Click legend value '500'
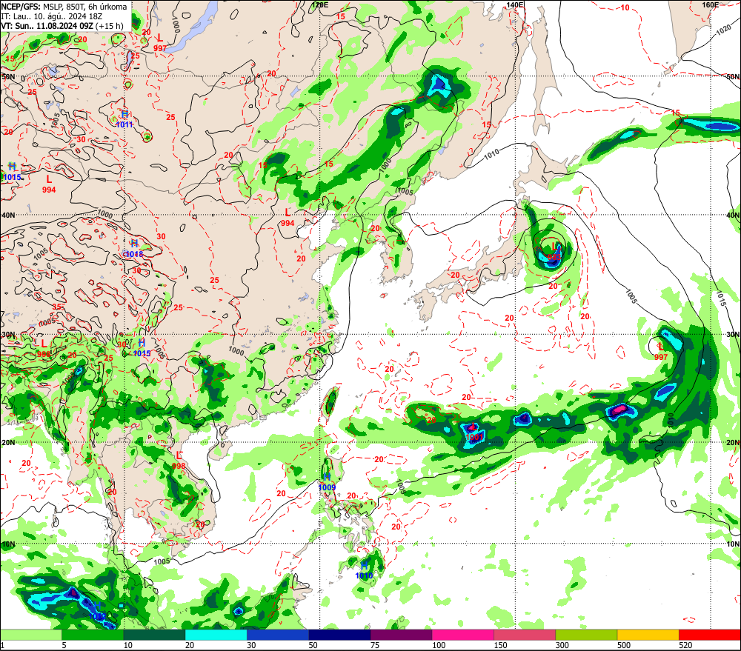Screen dimensions: 741x651 (x=624, y=645)
